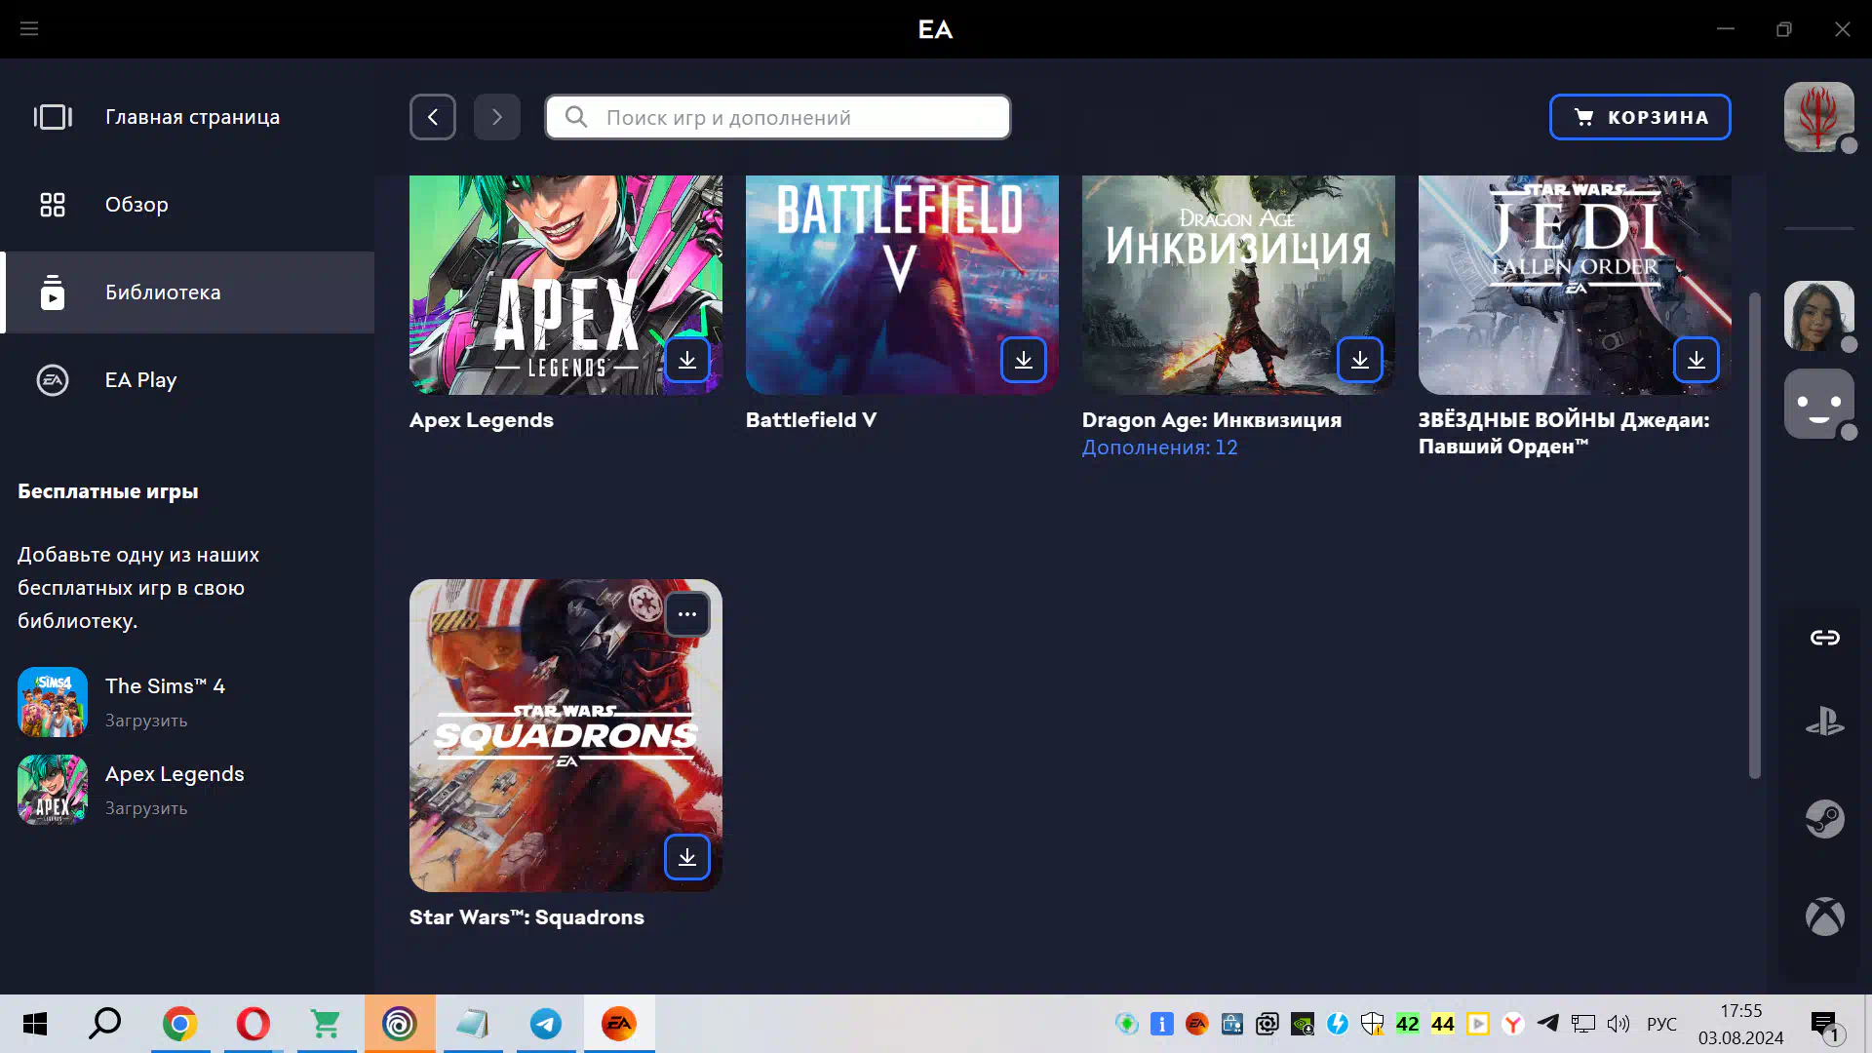1872x1053 pixels.
Task: Click the PlayStation account icon
Action: [1825, 722]
